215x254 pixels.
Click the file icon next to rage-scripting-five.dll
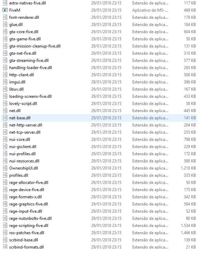coord(5,226)
